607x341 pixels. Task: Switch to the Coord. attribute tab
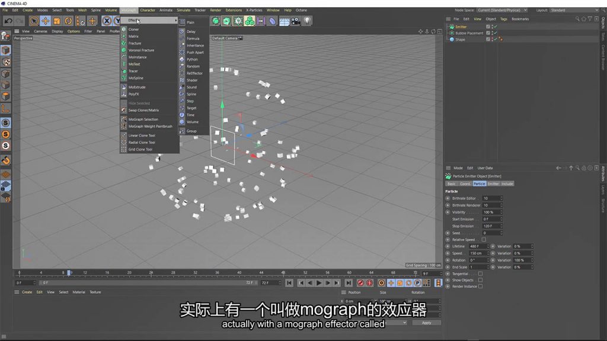tap(465, 184)
